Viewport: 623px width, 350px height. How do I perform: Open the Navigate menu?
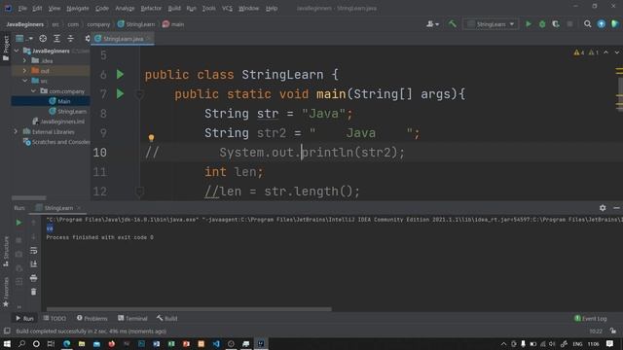78,8
